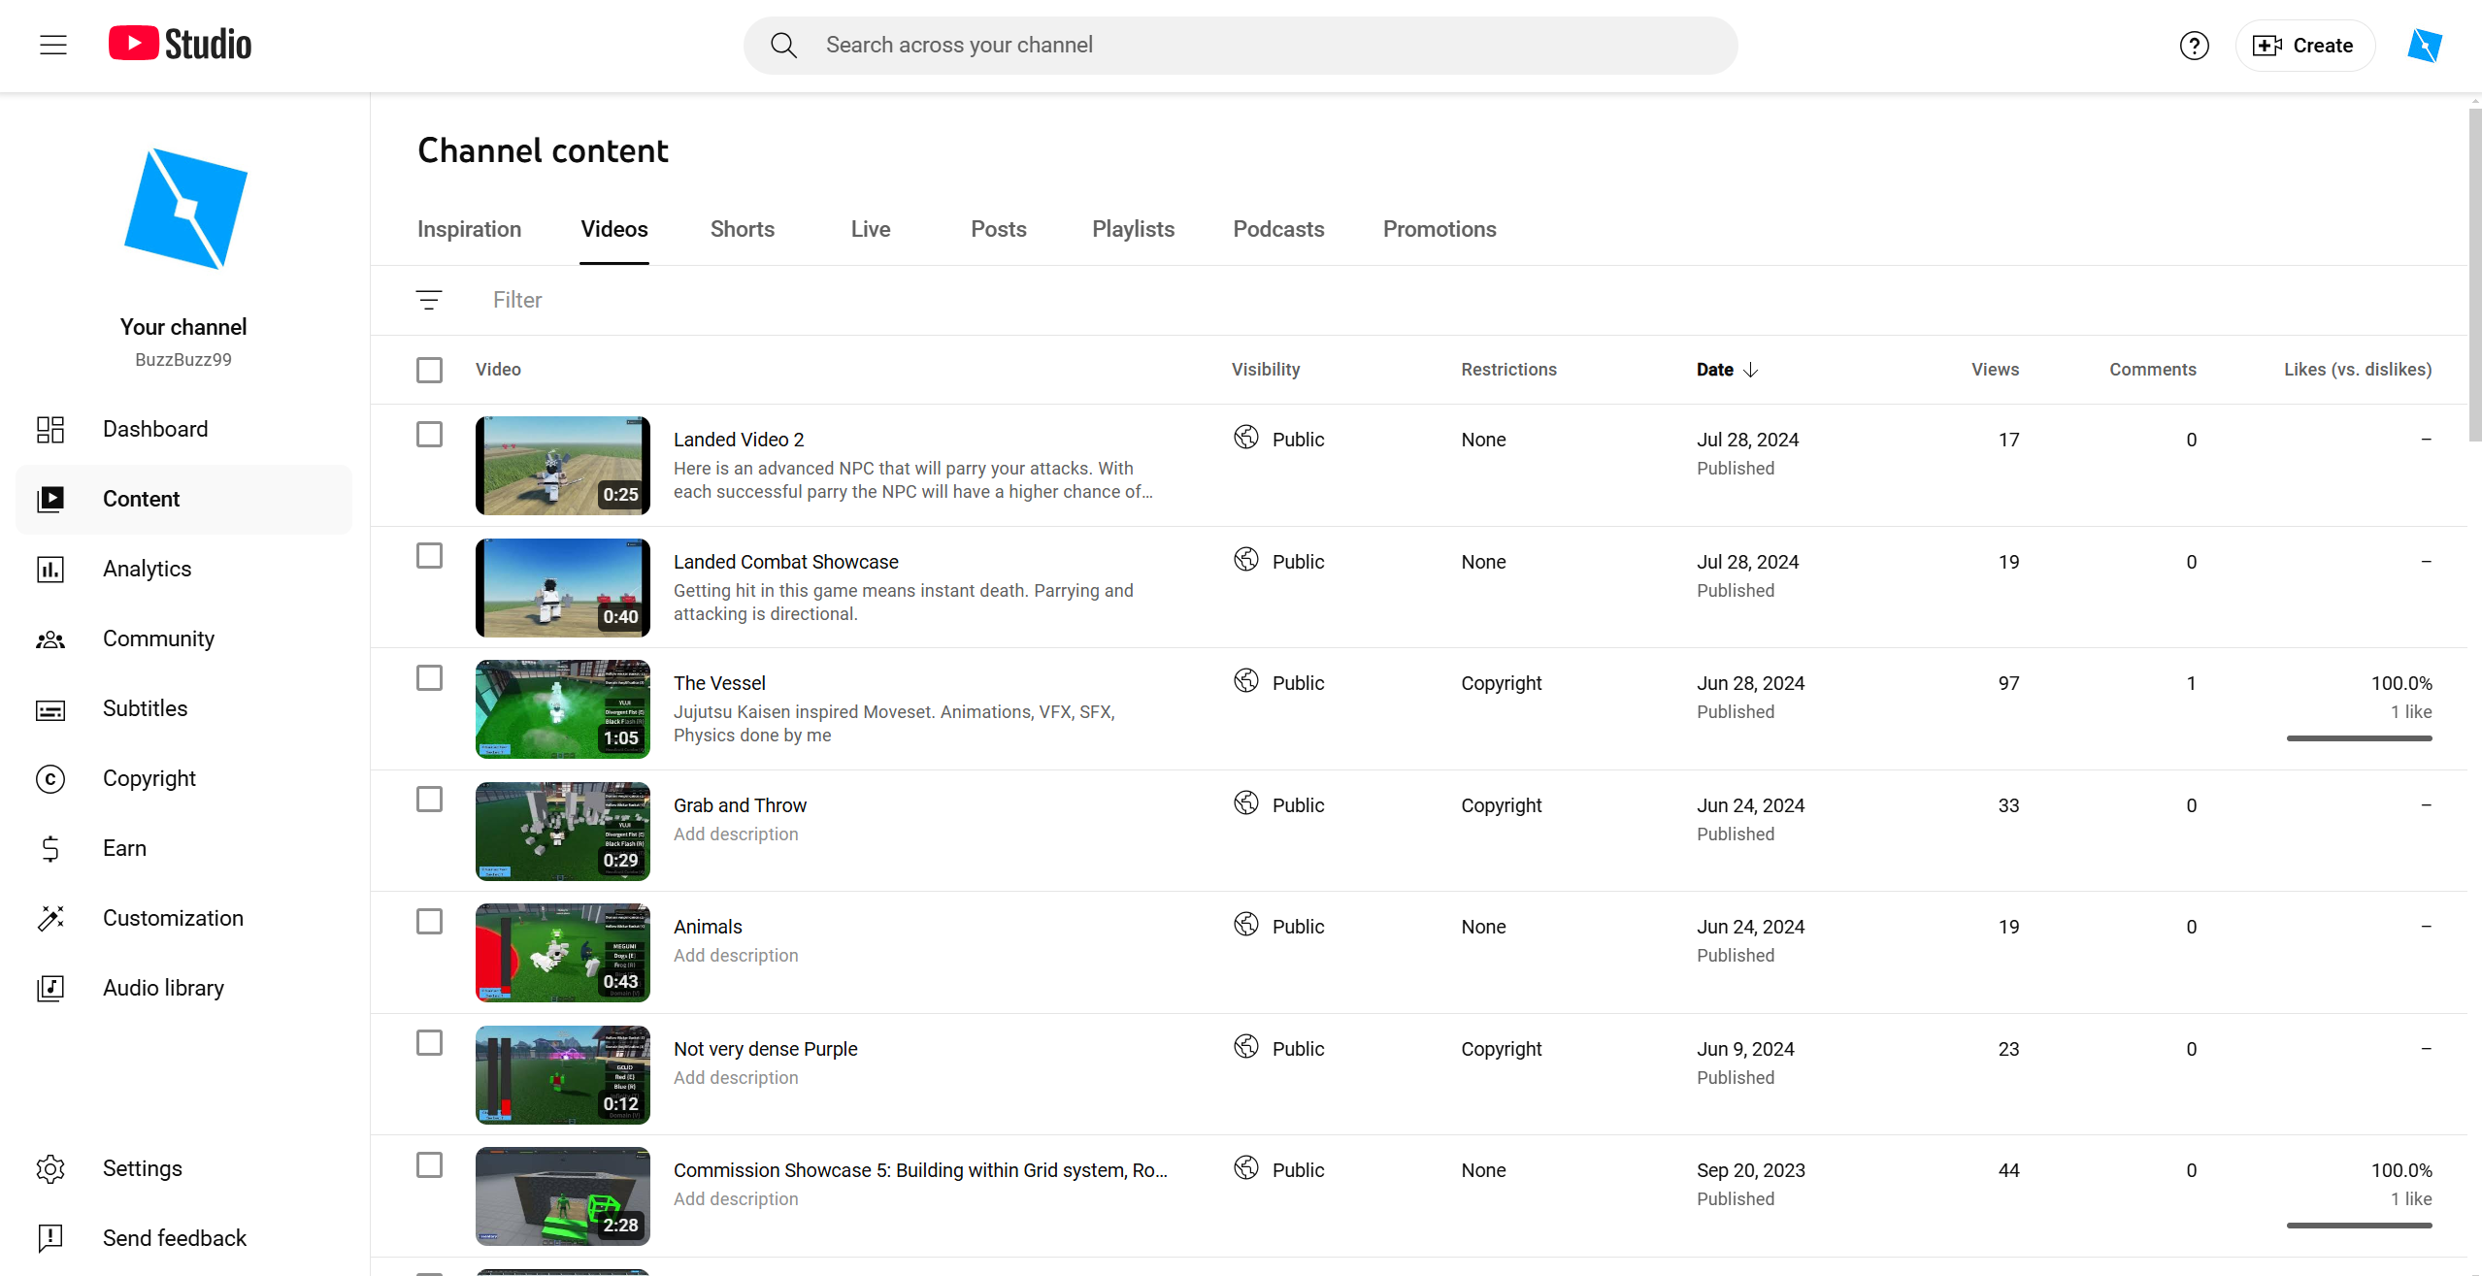Open the Analytics section icon

click(50, 569)
